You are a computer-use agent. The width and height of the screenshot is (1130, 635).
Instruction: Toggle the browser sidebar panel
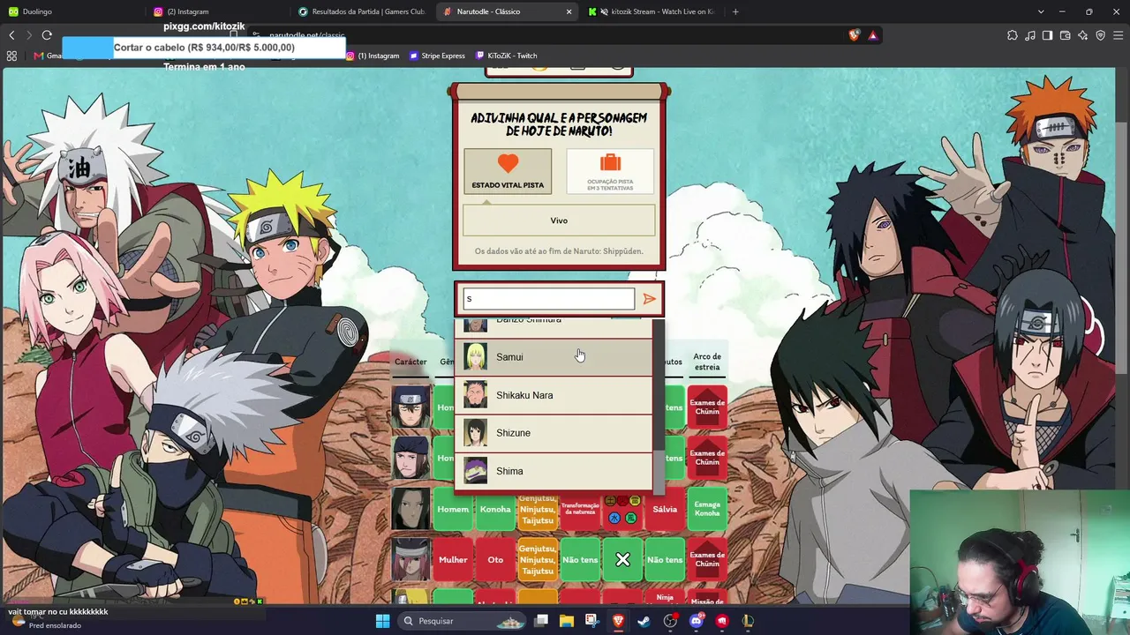click(1048, 35)
